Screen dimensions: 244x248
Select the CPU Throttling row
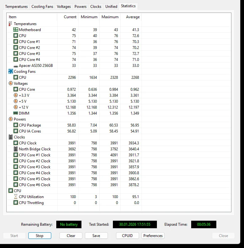pos(31,203)
